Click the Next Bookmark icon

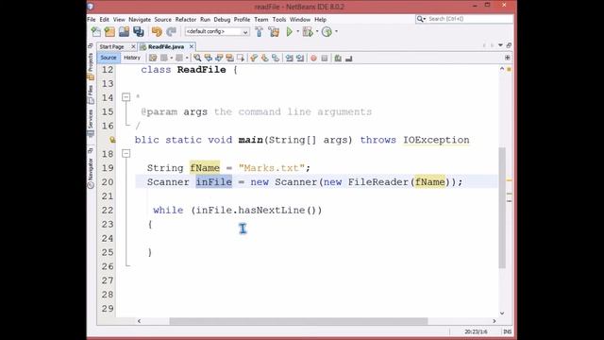pyautogui.click(x=264, y=59)
